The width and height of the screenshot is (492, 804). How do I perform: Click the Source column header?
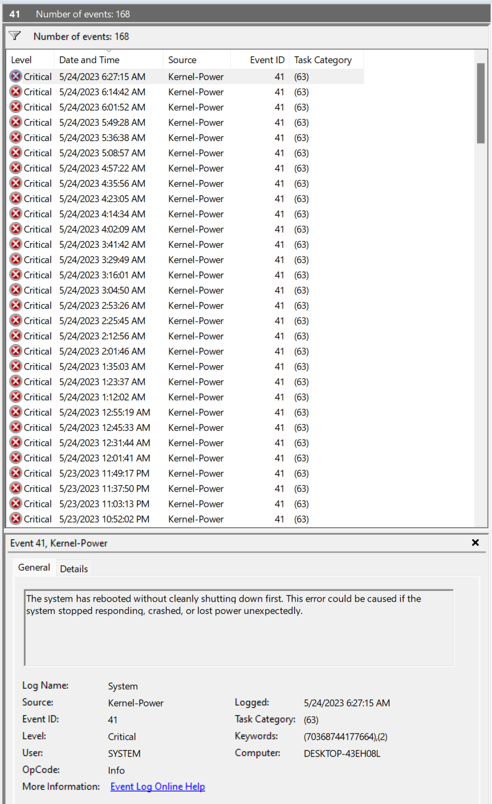tap(182, 59)
